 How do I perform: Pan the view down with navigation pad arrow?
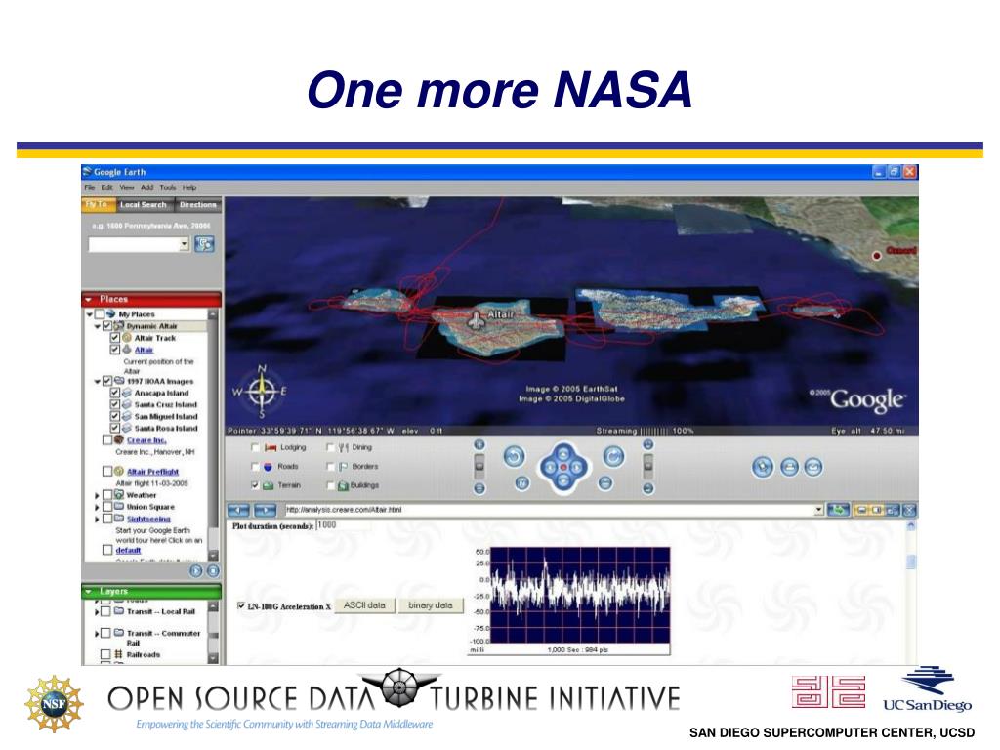pyautogui.click(x=563, y=480)
